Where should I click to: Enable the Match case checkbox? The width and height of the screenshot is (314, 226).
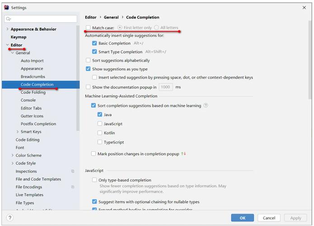[88, 28]
